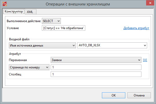Click the Условие condition input field

[63, 28]
